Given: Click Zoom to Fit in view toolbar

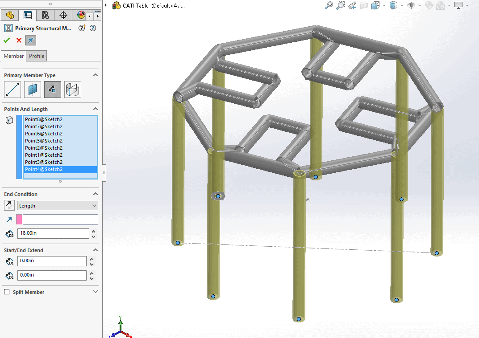Looking at the screenshot, I should tap(329, 5).
